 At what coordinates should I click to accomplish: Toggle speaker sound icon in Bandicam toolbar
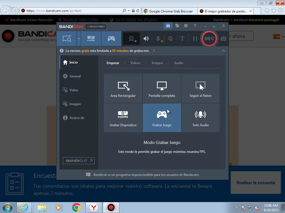click(146, 39)
